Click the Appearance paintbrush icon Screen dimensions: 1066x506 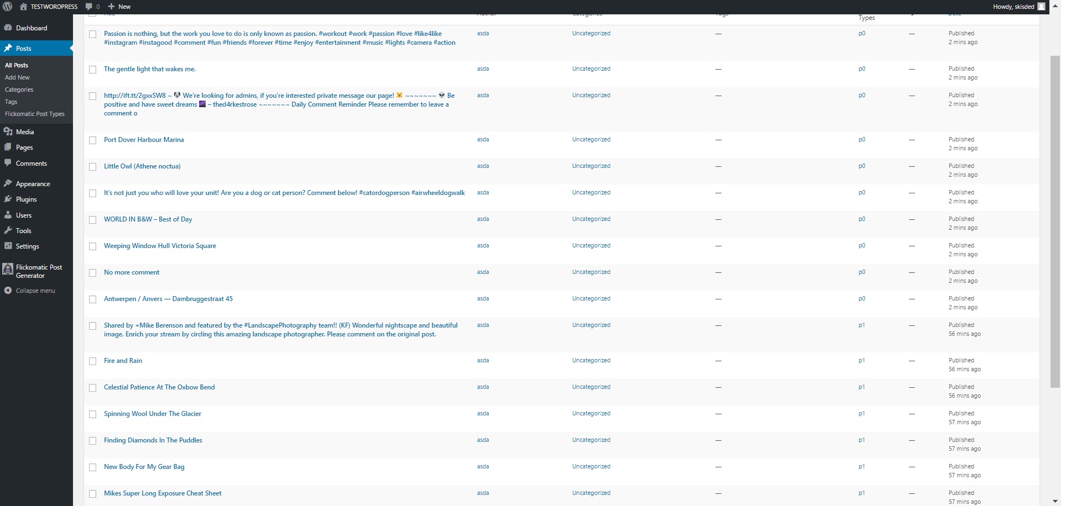8,183
